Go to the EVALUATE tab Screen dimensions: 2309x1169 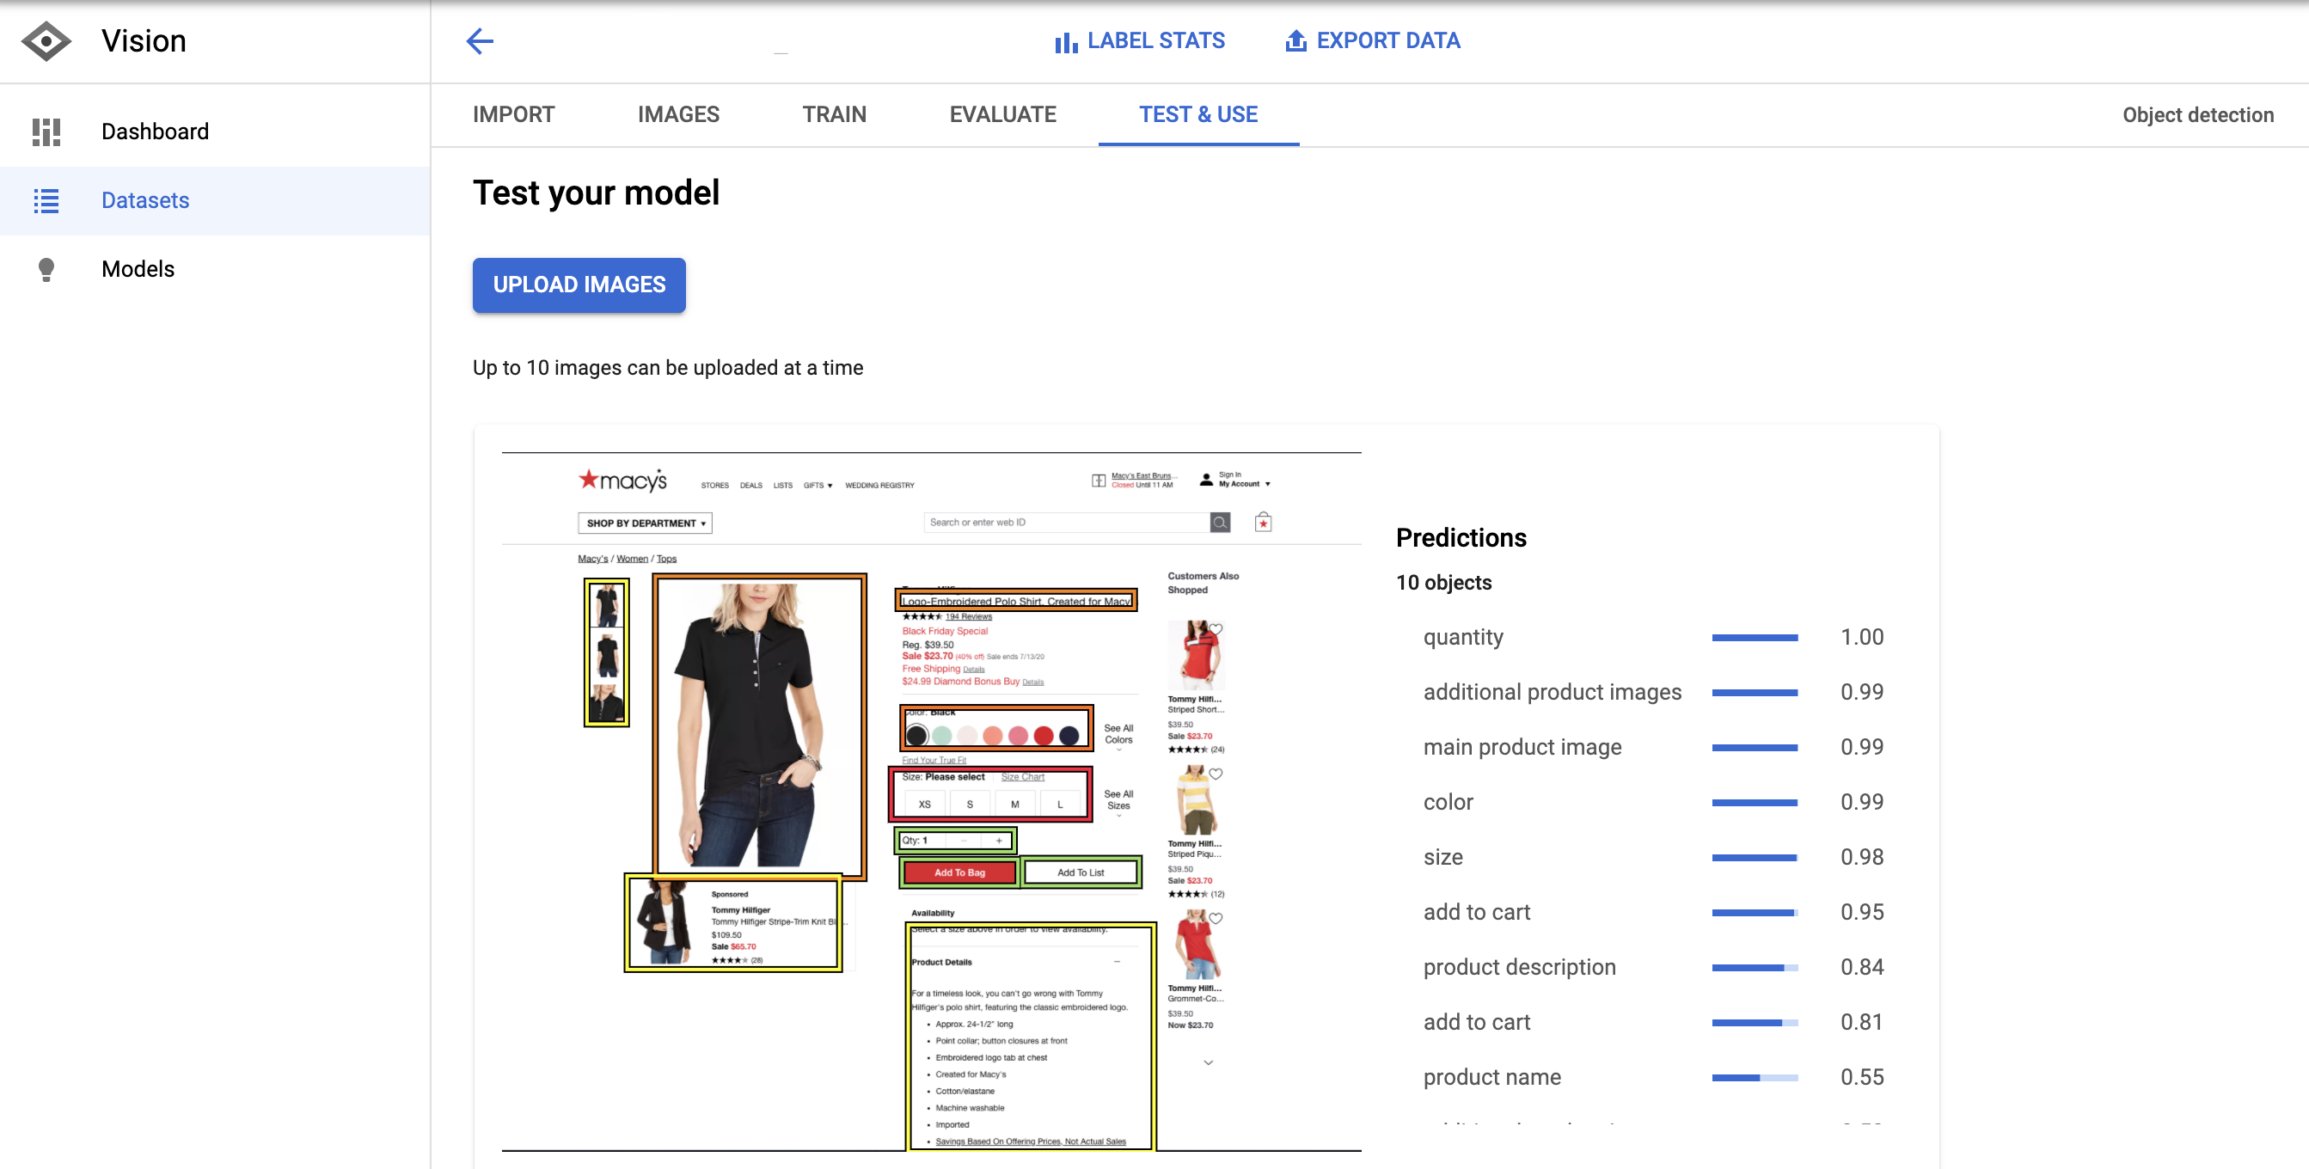click(x=1003, y=114)
